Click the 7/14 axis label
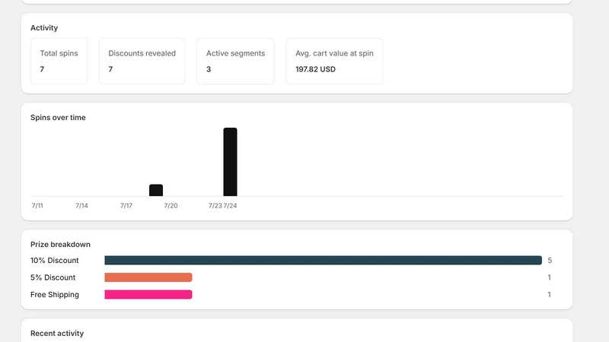609x342 pixels. click(81, 205)
